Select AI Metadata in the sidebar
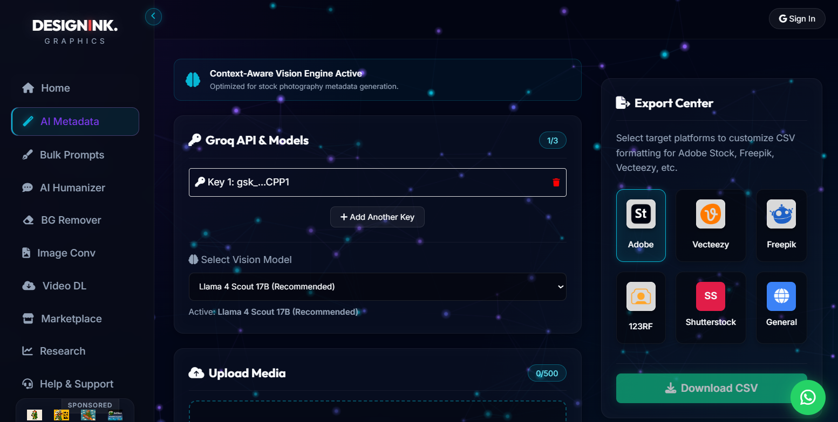 click(75, 121)
